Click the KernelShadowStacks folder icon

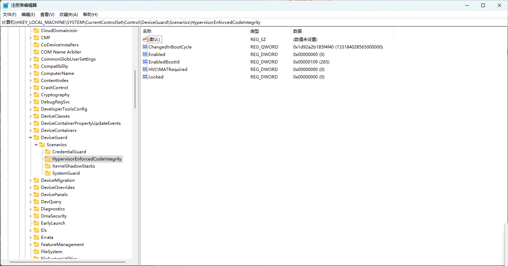point(48,166)
